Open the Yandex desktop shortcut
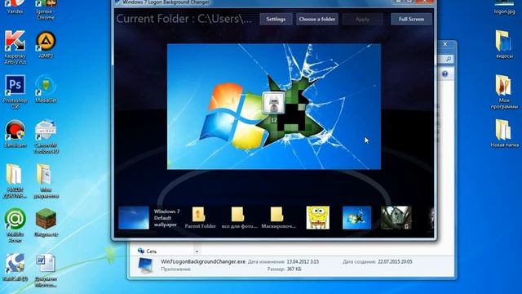The image size is (522, 294). point(15,7)
